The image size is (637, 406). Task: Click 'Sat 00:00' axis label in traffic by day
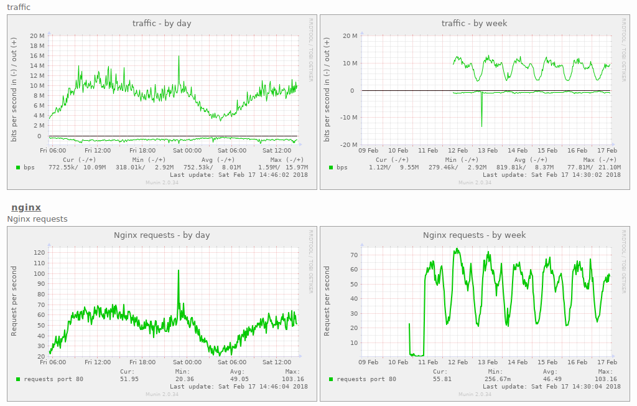(187, 151)
